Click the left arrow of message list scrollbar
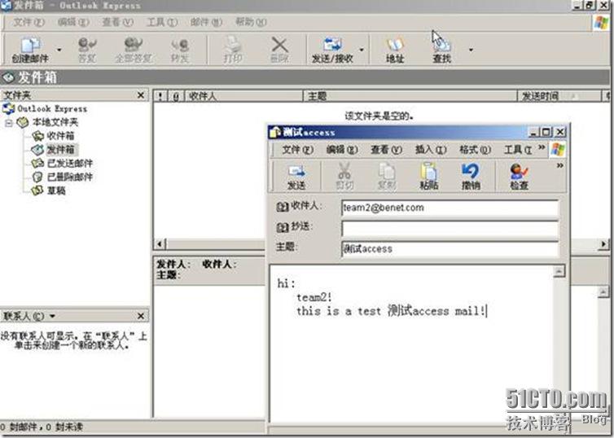 [160, 244]
